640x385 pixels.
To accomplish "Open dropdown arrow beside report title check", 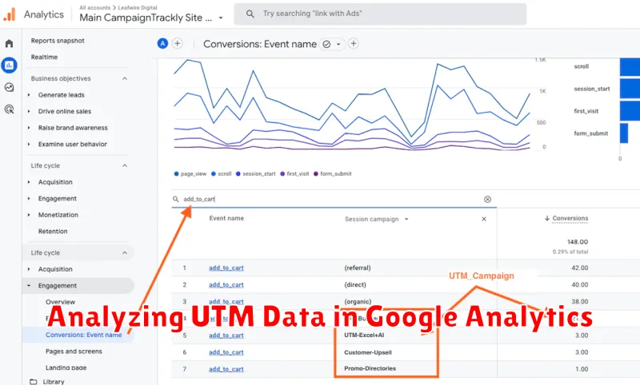I will pos(338,44).
